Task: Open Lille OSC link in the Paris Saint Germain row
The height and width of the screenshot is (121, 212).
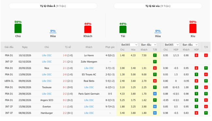Action: pyautogui.click(x=47, y=94)
